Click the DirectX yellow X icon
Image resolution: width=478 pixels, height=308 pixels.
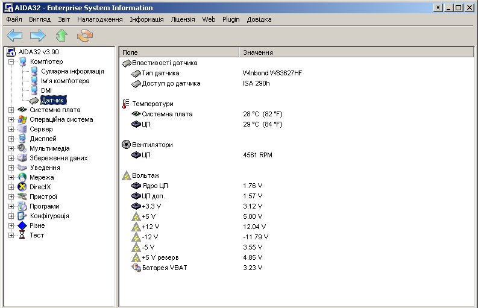click(22, 187)
